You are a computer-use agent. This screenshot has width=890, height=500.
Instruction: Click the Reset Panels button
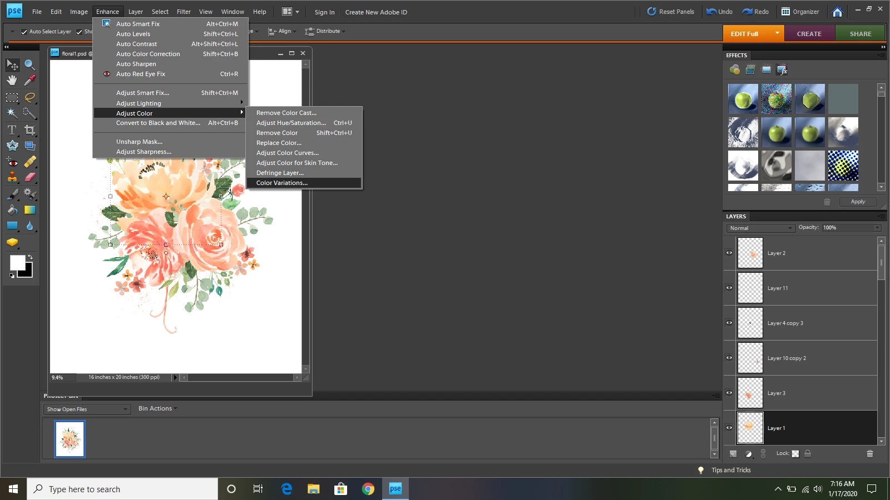(671, 12)
